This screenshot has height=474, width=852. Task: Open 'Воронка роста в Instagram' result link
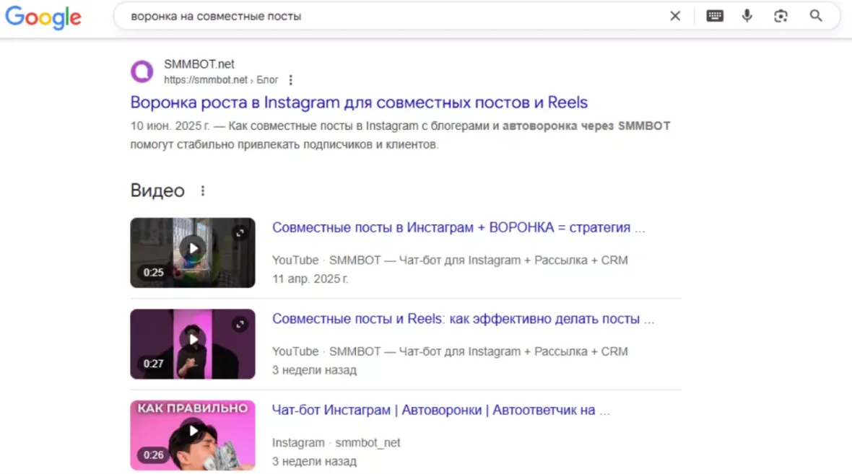(359, 102)
